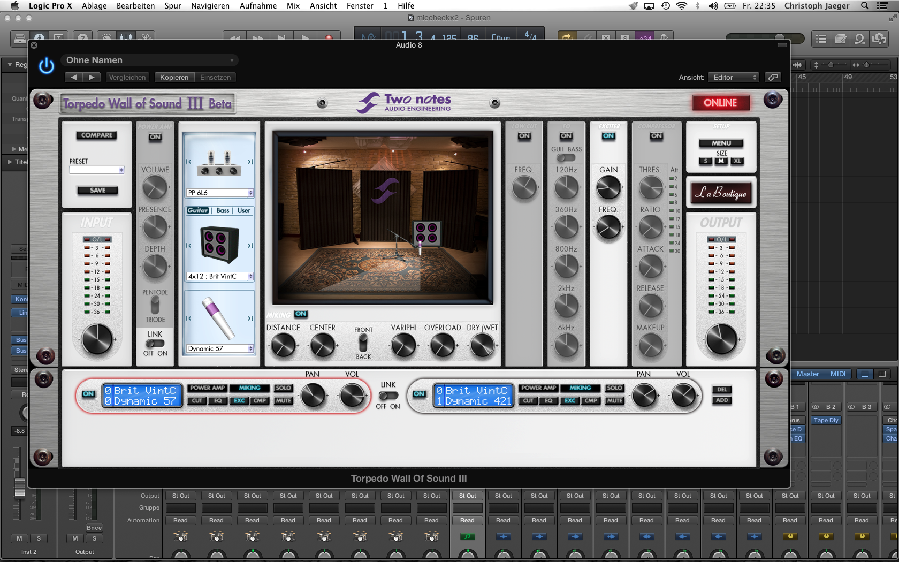Open Wi-Fi status menu
The height and width of the screenshot is (562, 899).
tap(681, 6)
